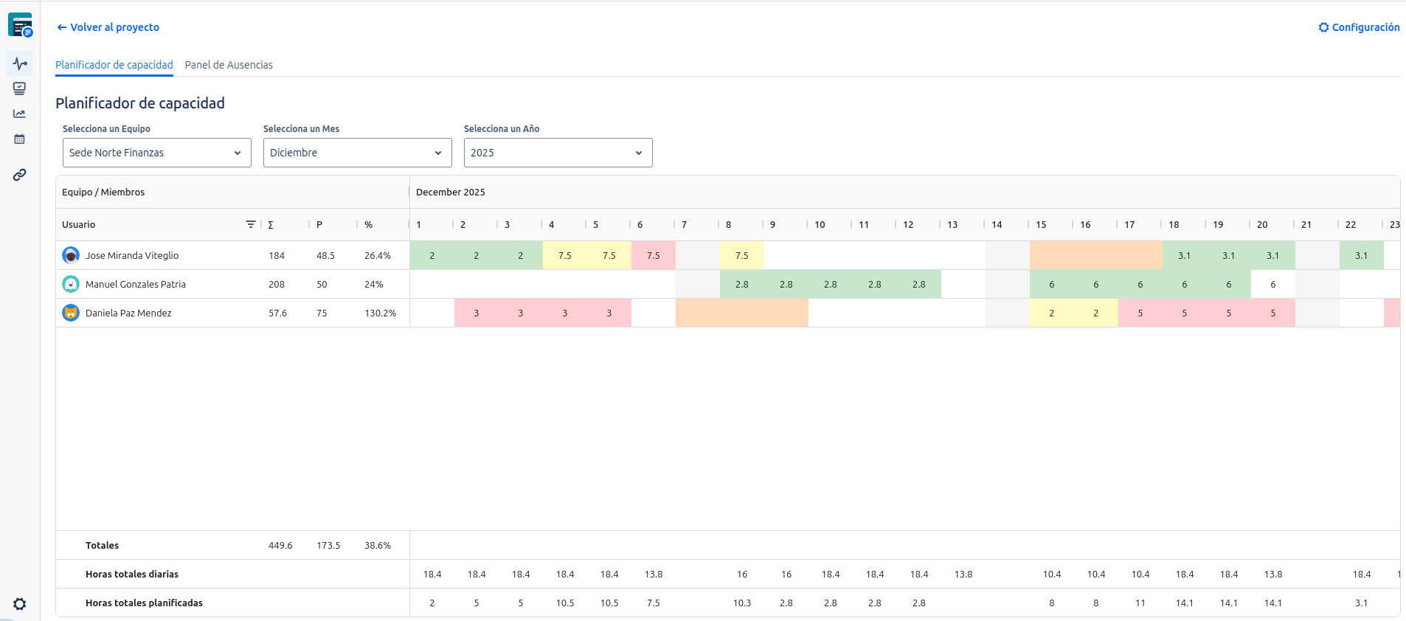Expand the Selecciona un Equipo dropdown
This screenshot has height=621, width=1406.
156,153
